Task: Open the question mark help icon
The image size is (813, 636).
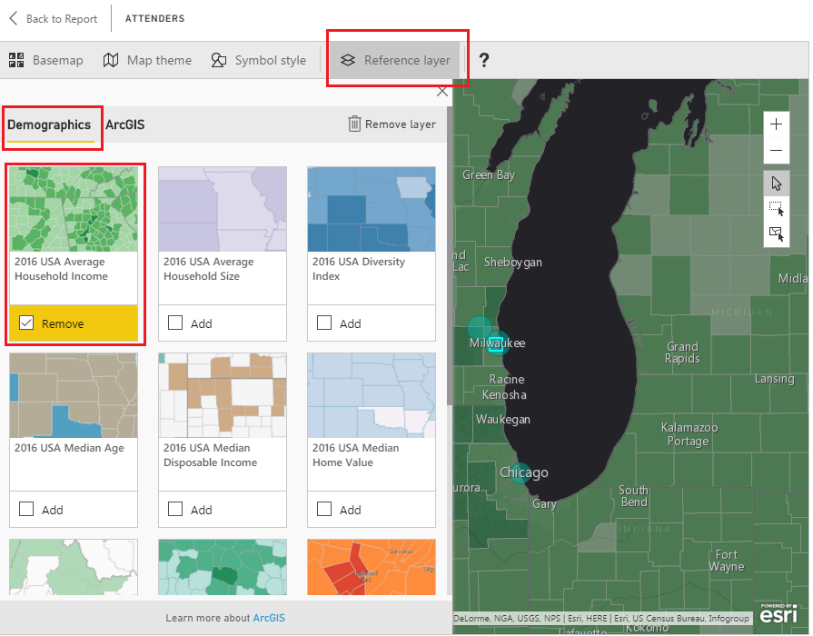Action: [484, 60]
